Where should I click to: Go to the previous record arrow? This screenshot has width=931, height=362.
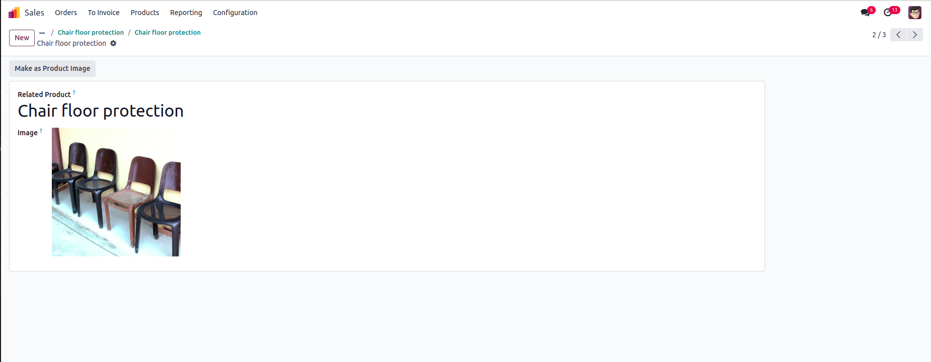898,35
